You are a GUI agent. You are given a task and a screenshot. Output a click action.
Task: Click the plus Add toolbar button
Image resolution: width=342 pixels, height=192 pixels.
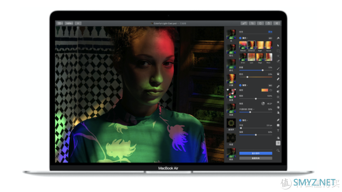78,23
